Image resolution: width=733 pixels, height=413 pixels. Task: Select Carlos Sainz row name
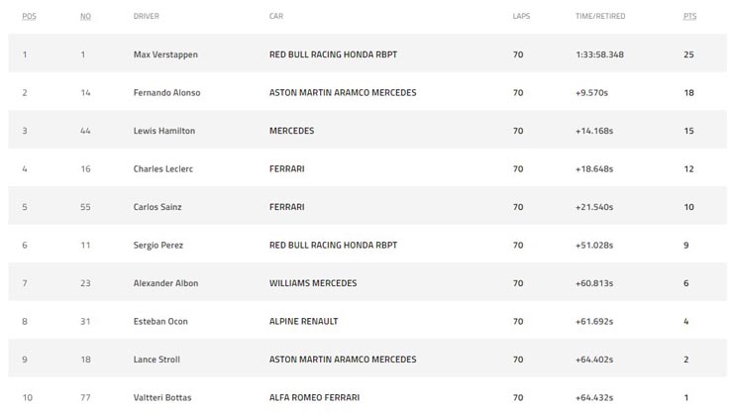click(157, 207)
